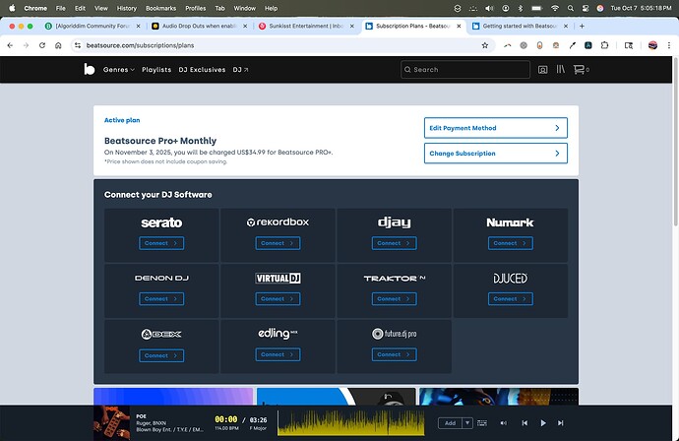Connect VirtualDJ

click(278, 298)
